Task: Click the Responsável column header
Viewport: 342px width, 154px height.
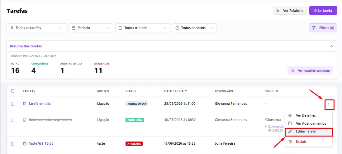Action: (225, 91)
